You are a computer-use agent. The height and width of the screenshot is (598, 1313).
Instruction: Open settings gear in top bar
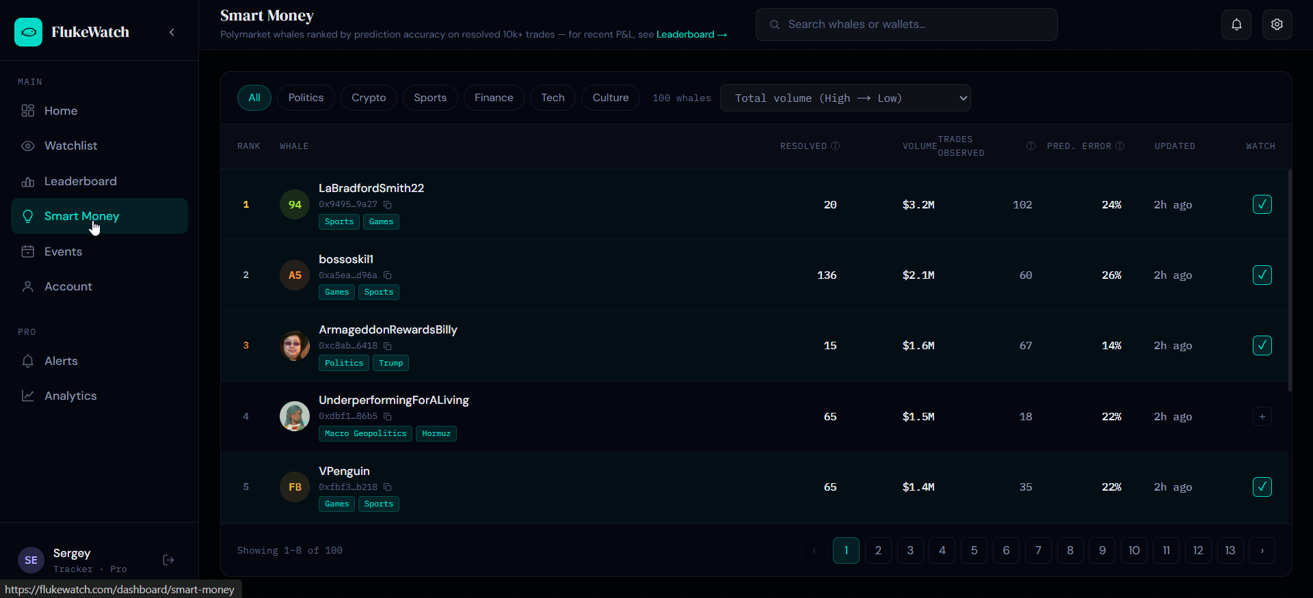tap(1277, 25)
